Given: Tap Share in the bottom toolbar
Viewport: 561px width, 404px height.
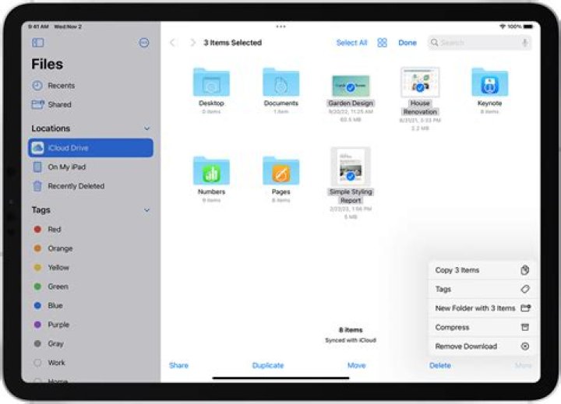Looking at the screenshot, I should click(178, 365).
